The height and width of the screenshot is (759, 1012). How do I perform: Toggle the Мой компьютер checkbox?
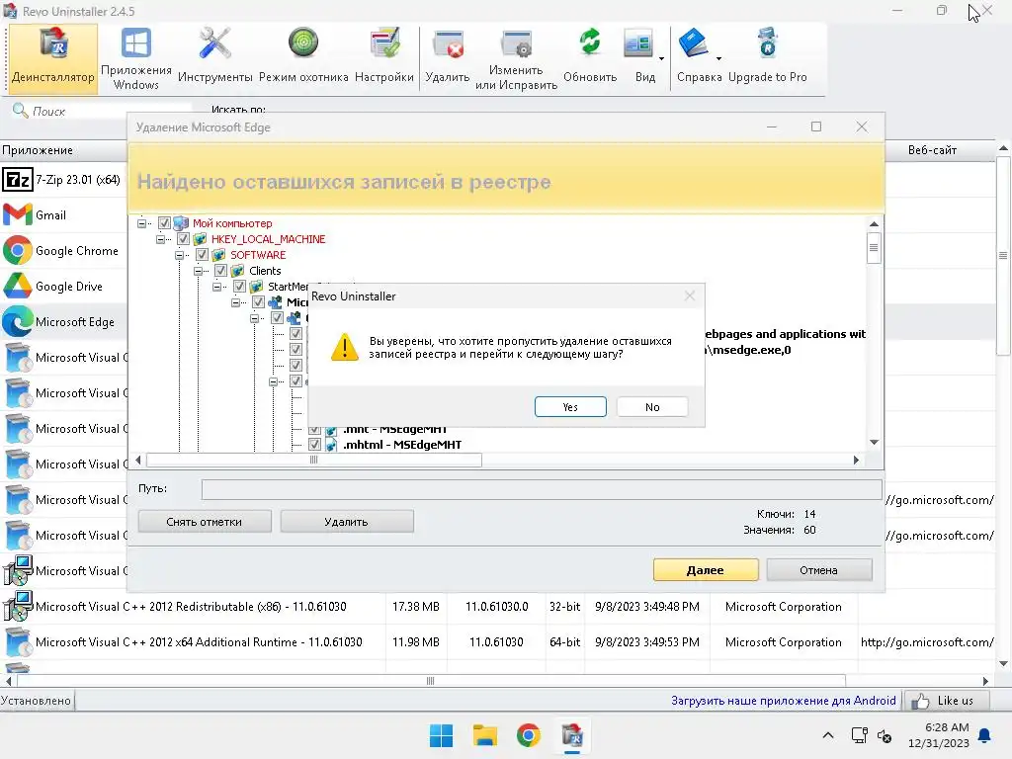click(x=165, y=223)
